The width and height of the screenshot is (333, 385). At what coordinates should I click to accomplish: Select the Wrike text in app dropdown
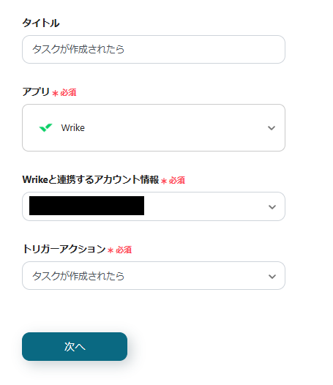(x=73, y=128)
